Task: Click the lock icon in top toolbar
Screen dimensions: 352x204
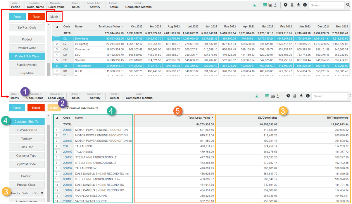Action: [292, 5]
